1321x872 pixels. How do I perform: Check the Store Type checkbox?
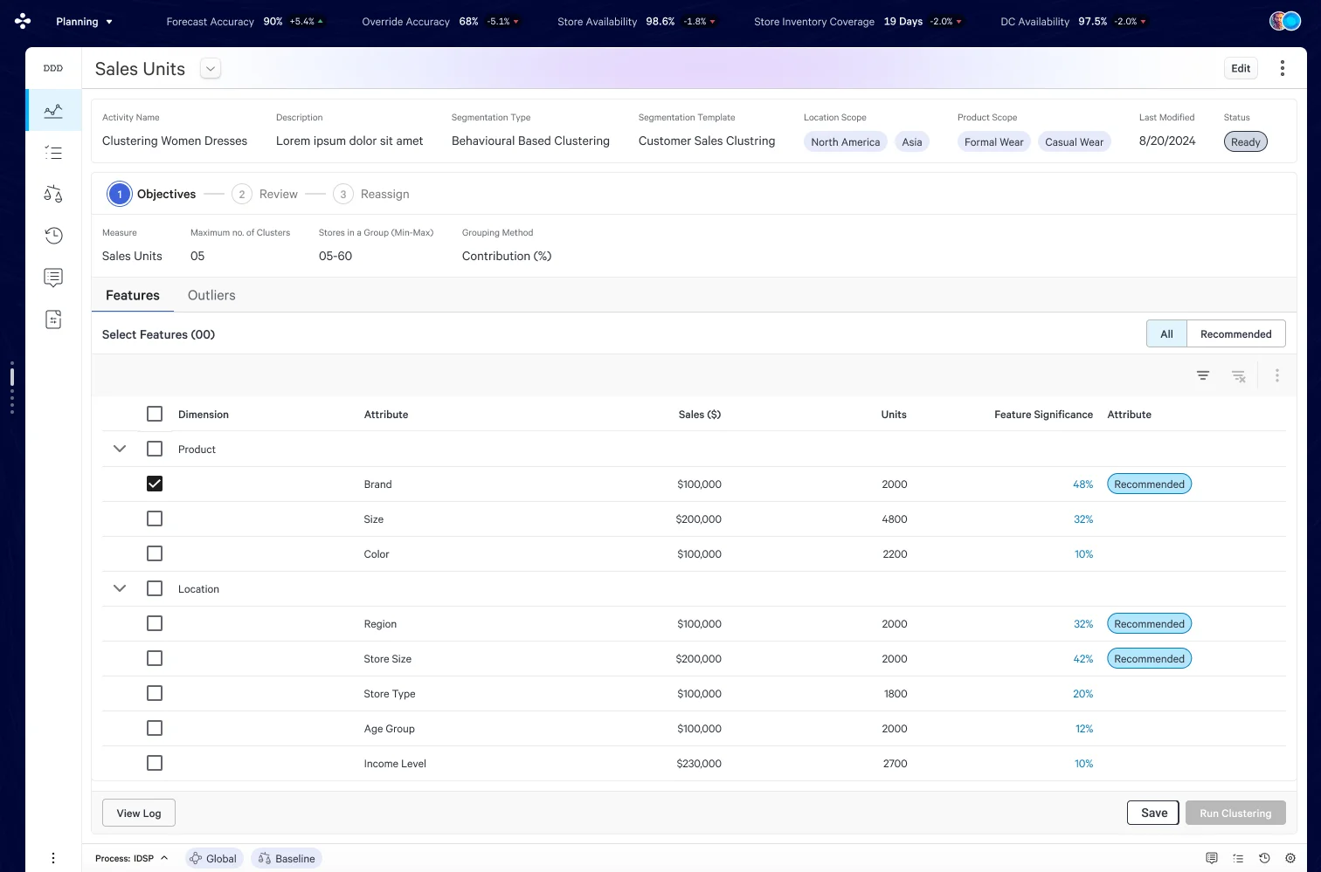click(155, 693)
